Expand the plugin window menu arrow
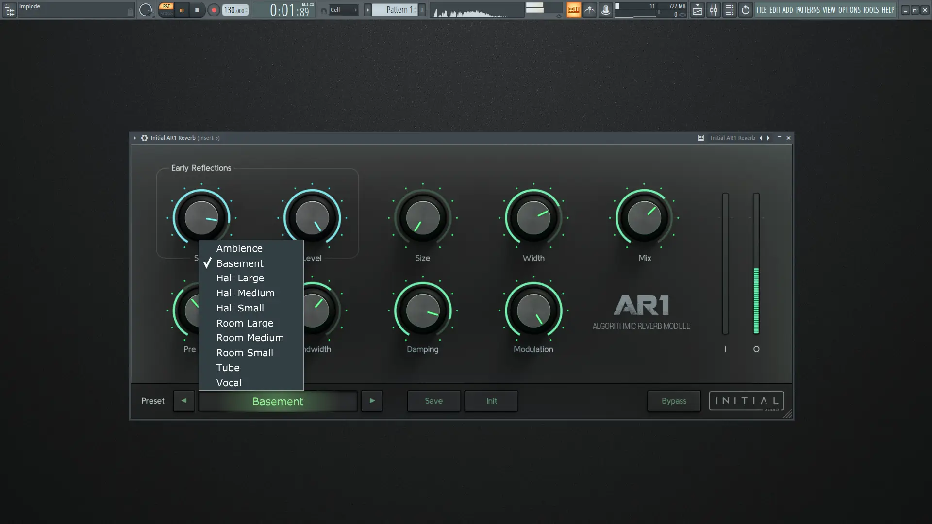This screenshot has height=524, width=932. pyautogui.click(x=135, y=138)
